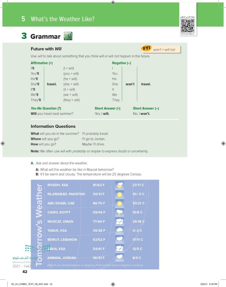Click the "(he + will)" explanation
Image resolution: width=226 pixels, height=287 pixels.
pyautogui.click(x=70, y=79)
